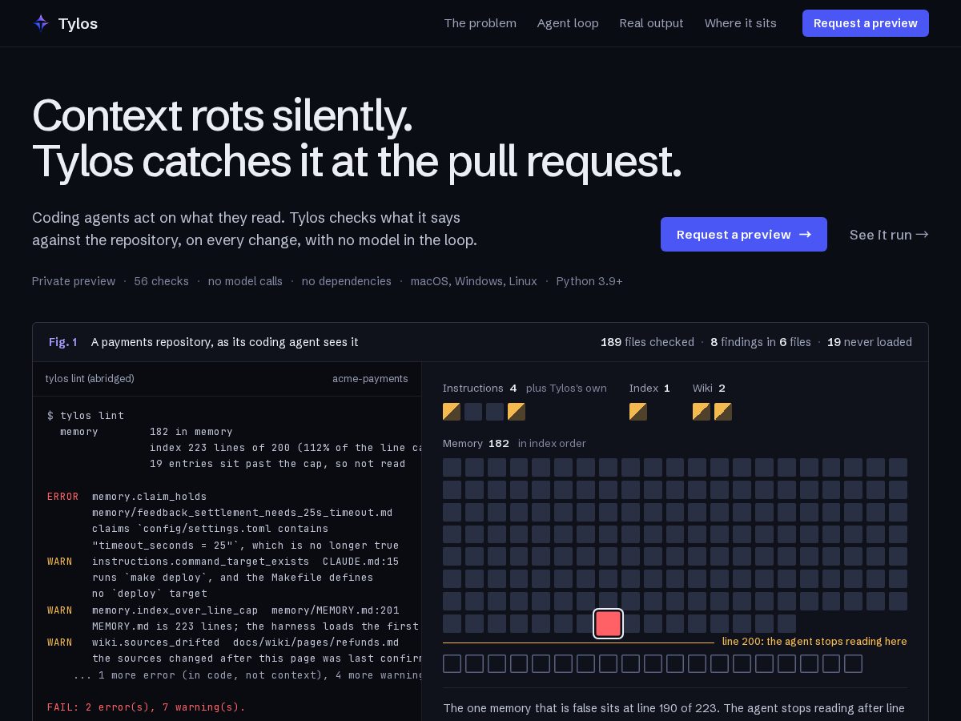Click '8 findings in 6 files'

coord(761,342)
